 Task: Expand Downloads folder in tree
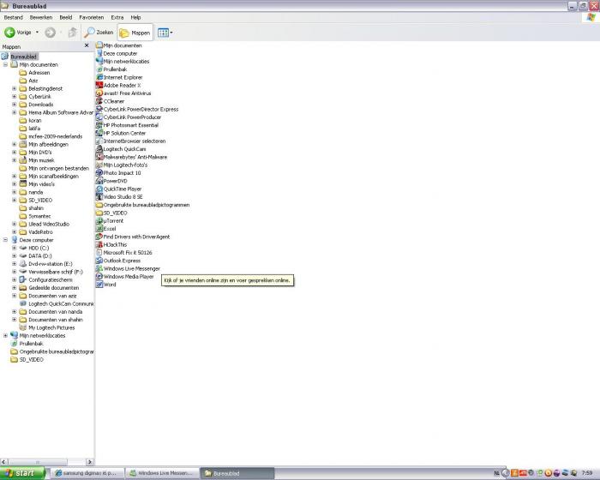coord(15,105)
